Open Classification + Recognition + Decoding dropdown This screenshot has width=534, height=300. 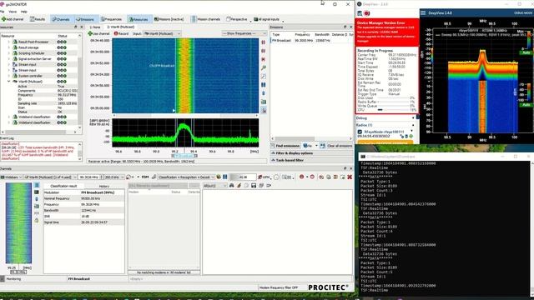pyautogui.click(x=186, y=177)
